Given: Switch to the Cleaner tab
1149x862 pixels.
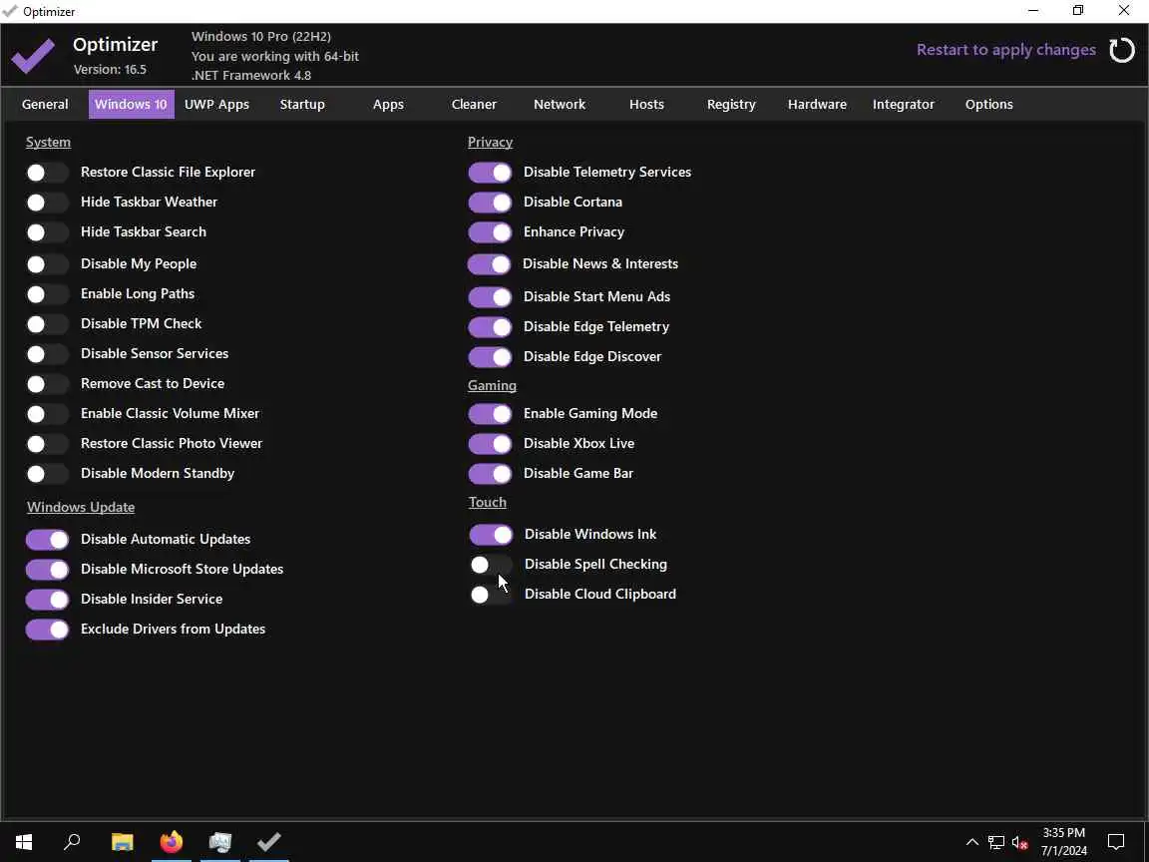Looking at the screenshot, I should tap(474, 104).
